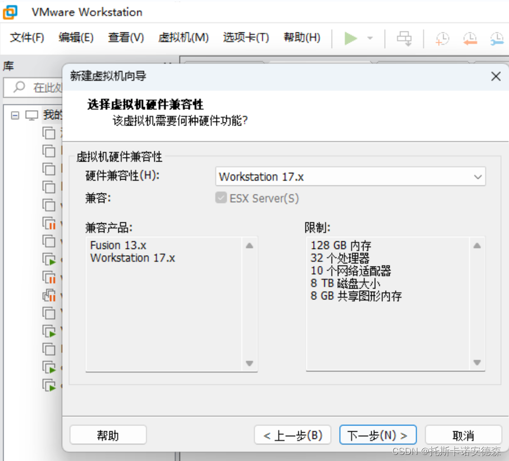Select the 8 TB 磁盘大小 limitation entry
Image resolution: width=509 pixels, height=461 pixels.
[x=345, y=283]
